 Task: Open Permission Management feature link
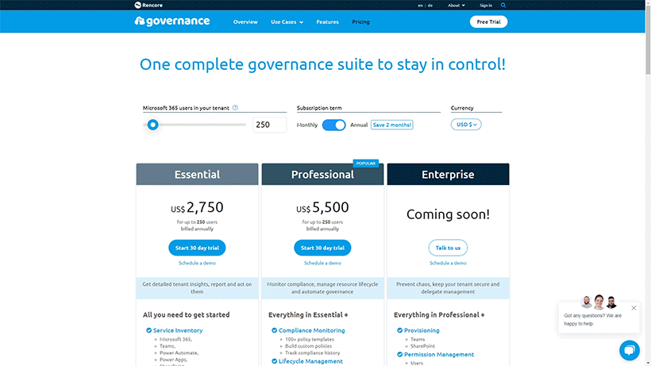[x=439, y=354]
